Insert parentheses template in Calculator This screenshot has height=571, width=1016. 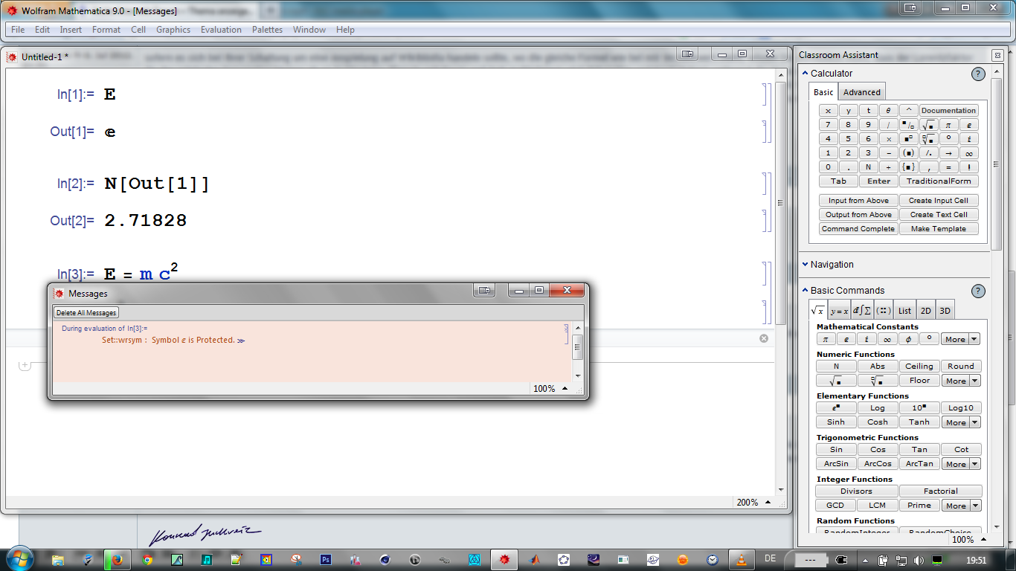point(908,153)
